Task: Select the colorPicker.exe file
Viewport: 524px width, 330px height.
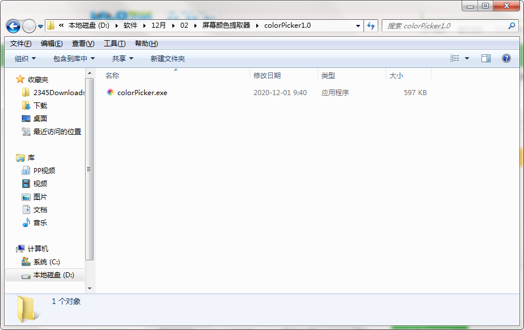Action: (x=142, y=92)
